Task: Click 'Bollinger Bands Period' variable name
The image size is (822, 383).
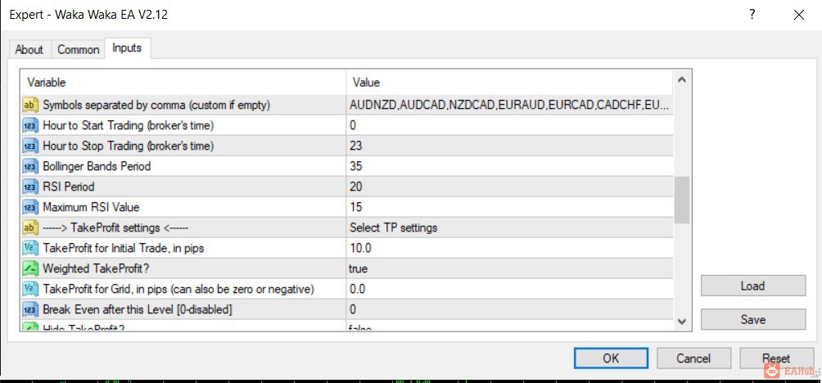Action: [97, 167]
